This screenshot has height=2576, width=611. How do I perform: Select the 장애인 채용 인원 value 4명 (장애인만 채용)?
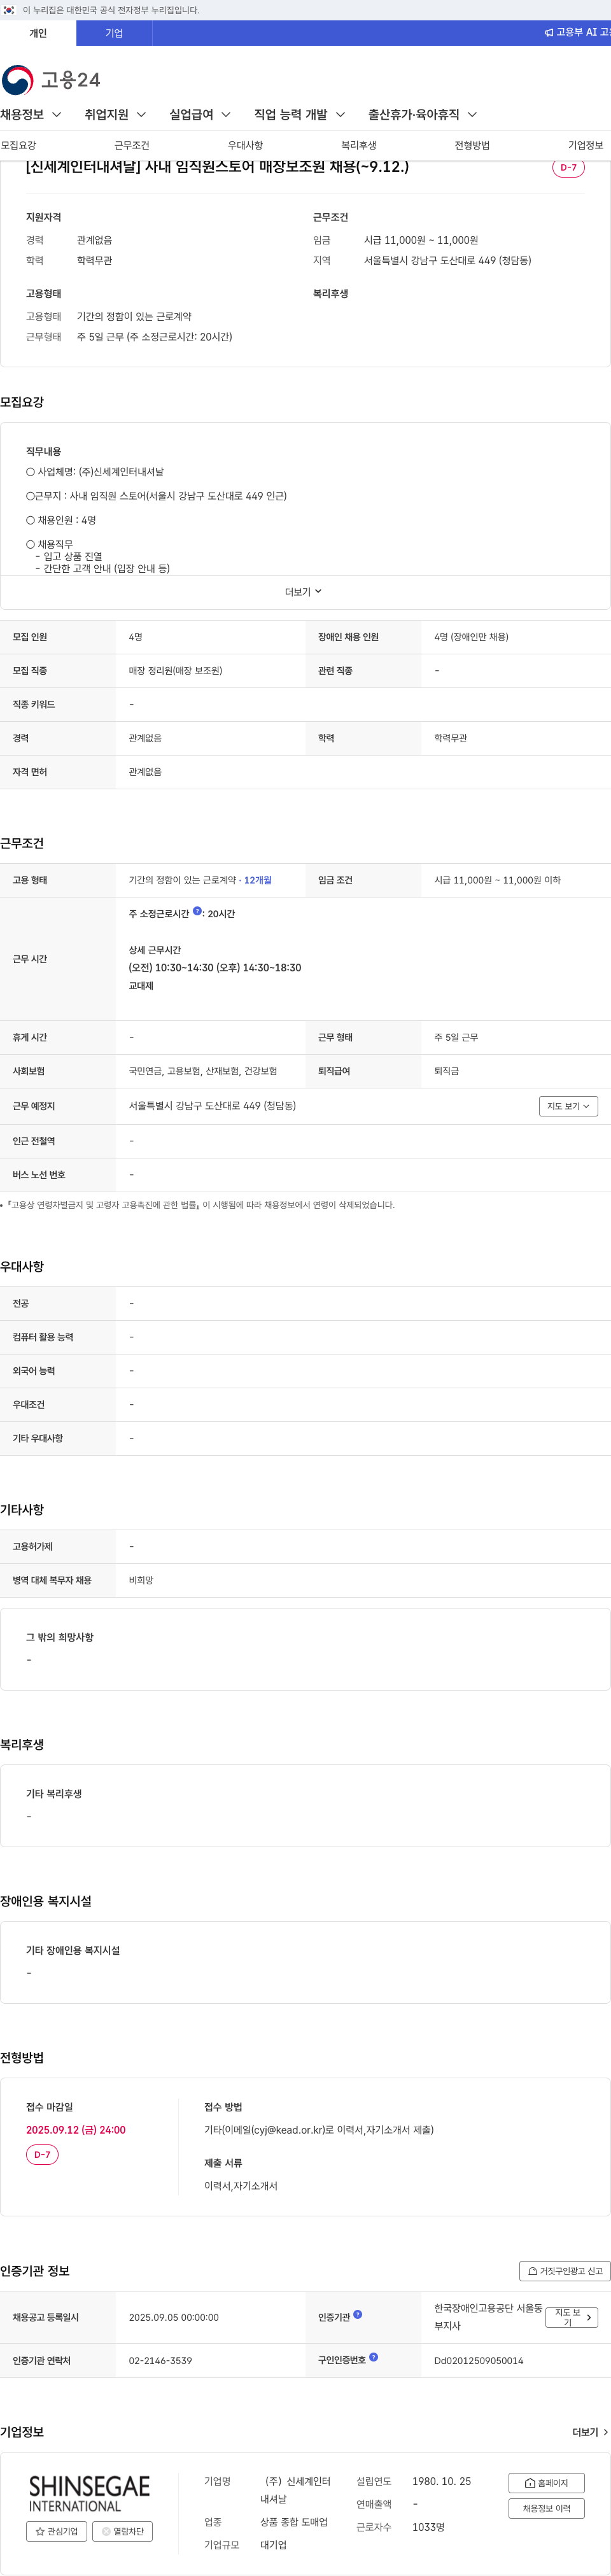click(471, 637)
